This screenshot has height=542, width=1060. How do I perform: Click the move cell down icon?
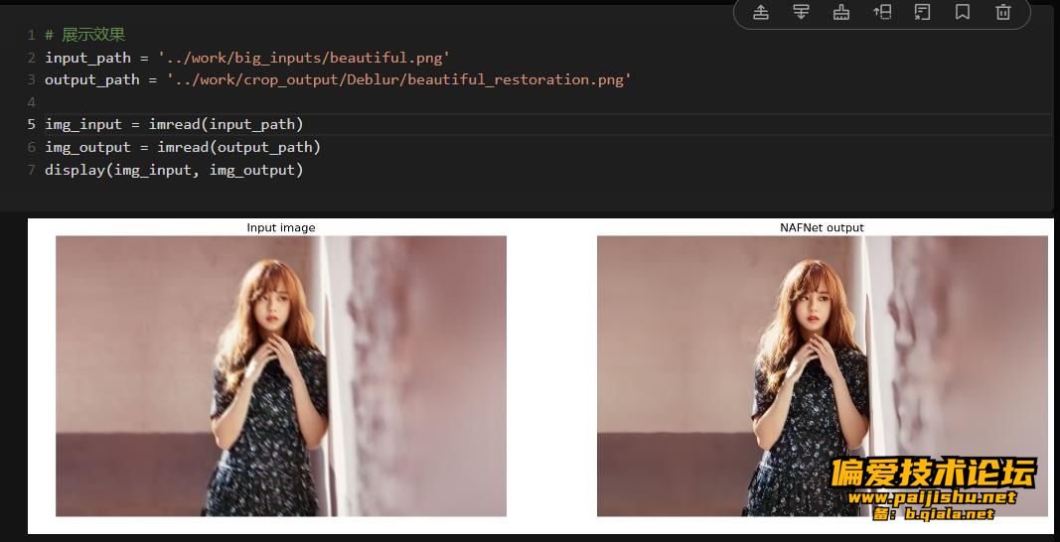point(801,12)
